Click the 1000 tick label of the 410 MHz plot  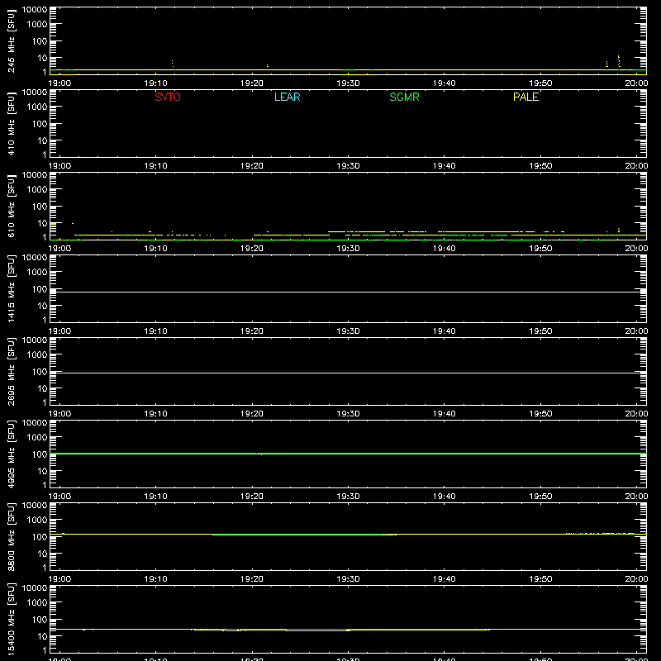(37, 107)
